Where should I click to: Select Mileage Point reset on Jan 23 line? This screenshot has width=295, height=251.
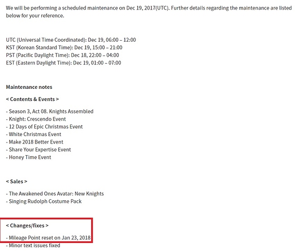tap(48, 237)
